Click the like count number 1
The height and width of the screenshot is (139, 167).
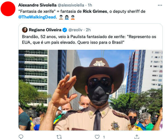(104, 137)
